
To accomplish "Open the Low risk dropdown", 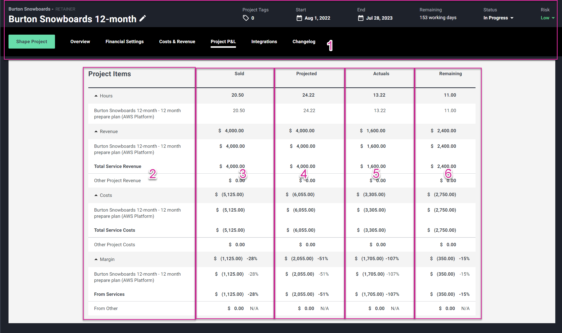I will click(547, 18).
